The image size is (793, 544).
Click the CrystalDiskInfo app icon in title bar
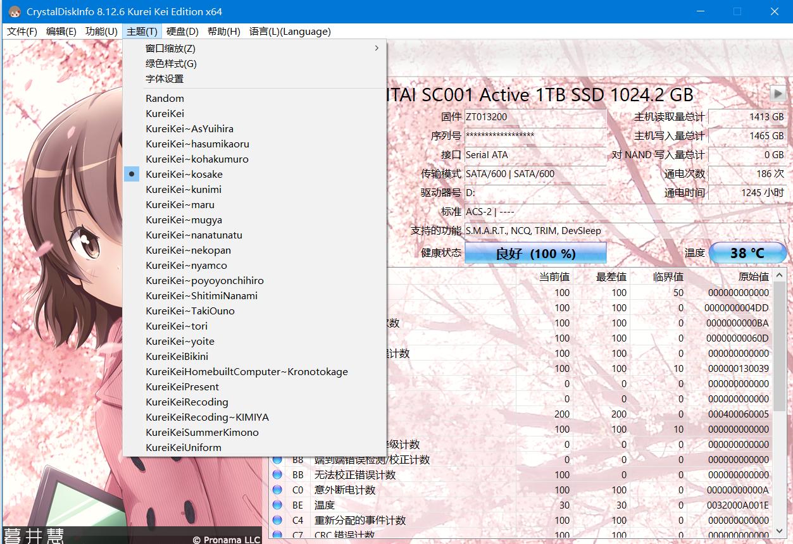pyautogui.click(x=14, y=12)
